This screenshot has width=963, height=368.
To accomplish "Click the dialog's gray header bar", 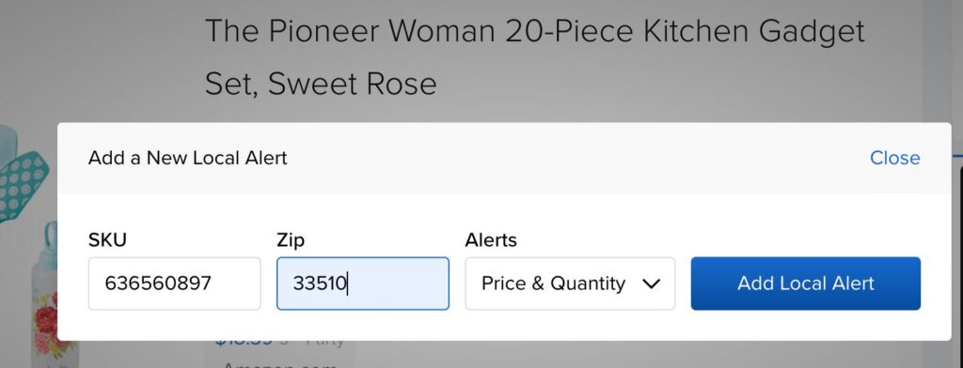I will click(x=504, y=159).
